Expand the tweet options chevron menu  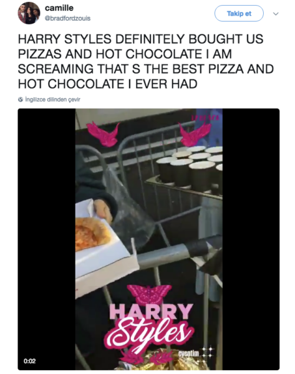(x=276, y=14)
